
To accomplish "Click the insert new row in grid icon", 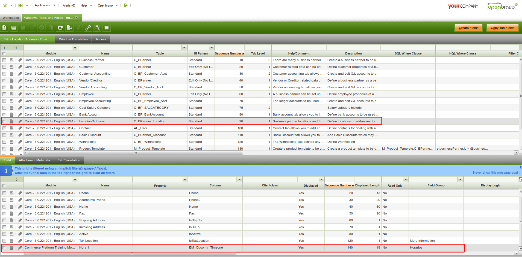I will coord(14,28).
